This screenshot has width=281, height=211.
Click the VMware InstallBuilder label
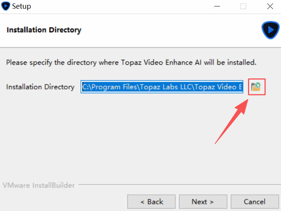39,186
